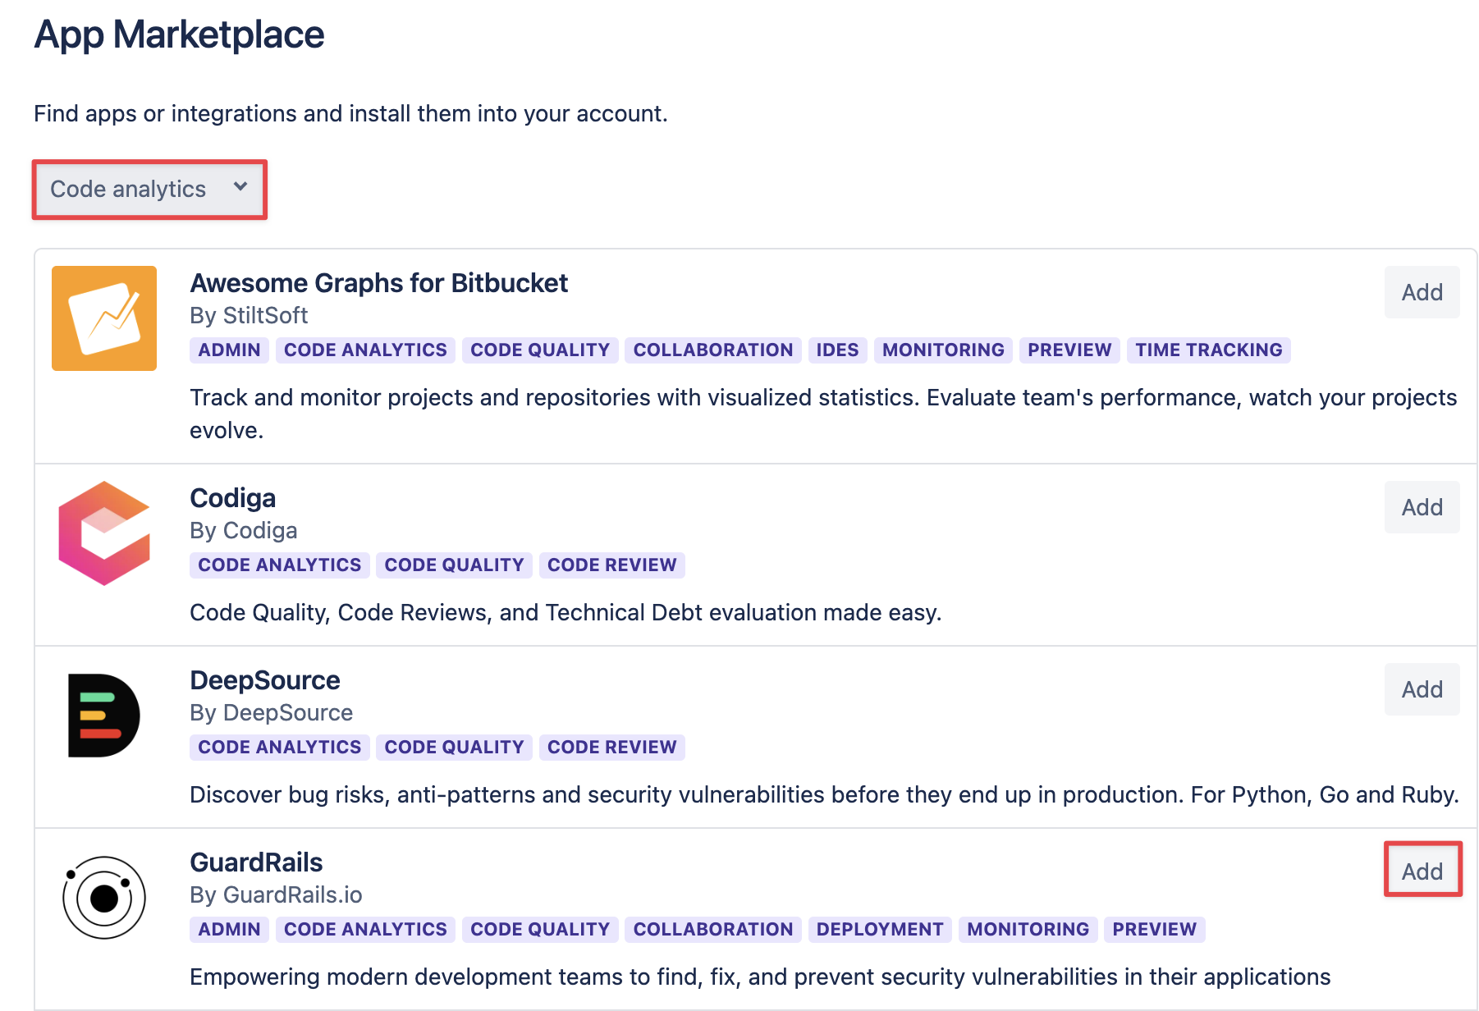Open the Codiga app title
Screen dimensions: 1479x1011
pos(232,498)
